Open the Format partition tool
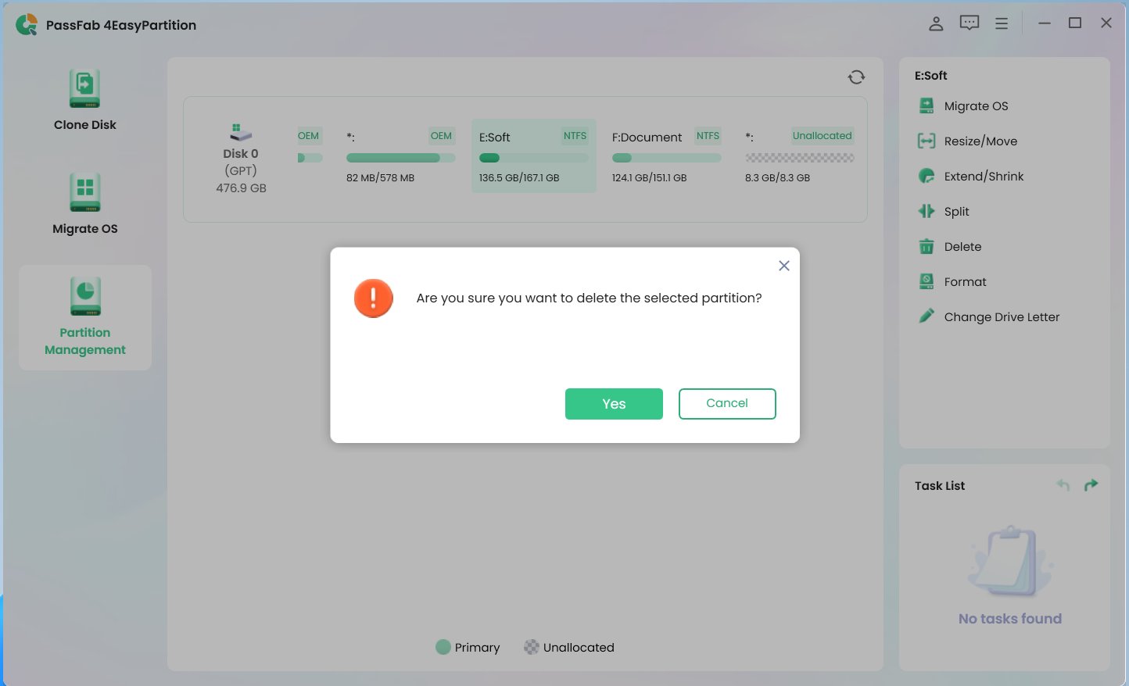 (926, 281)
